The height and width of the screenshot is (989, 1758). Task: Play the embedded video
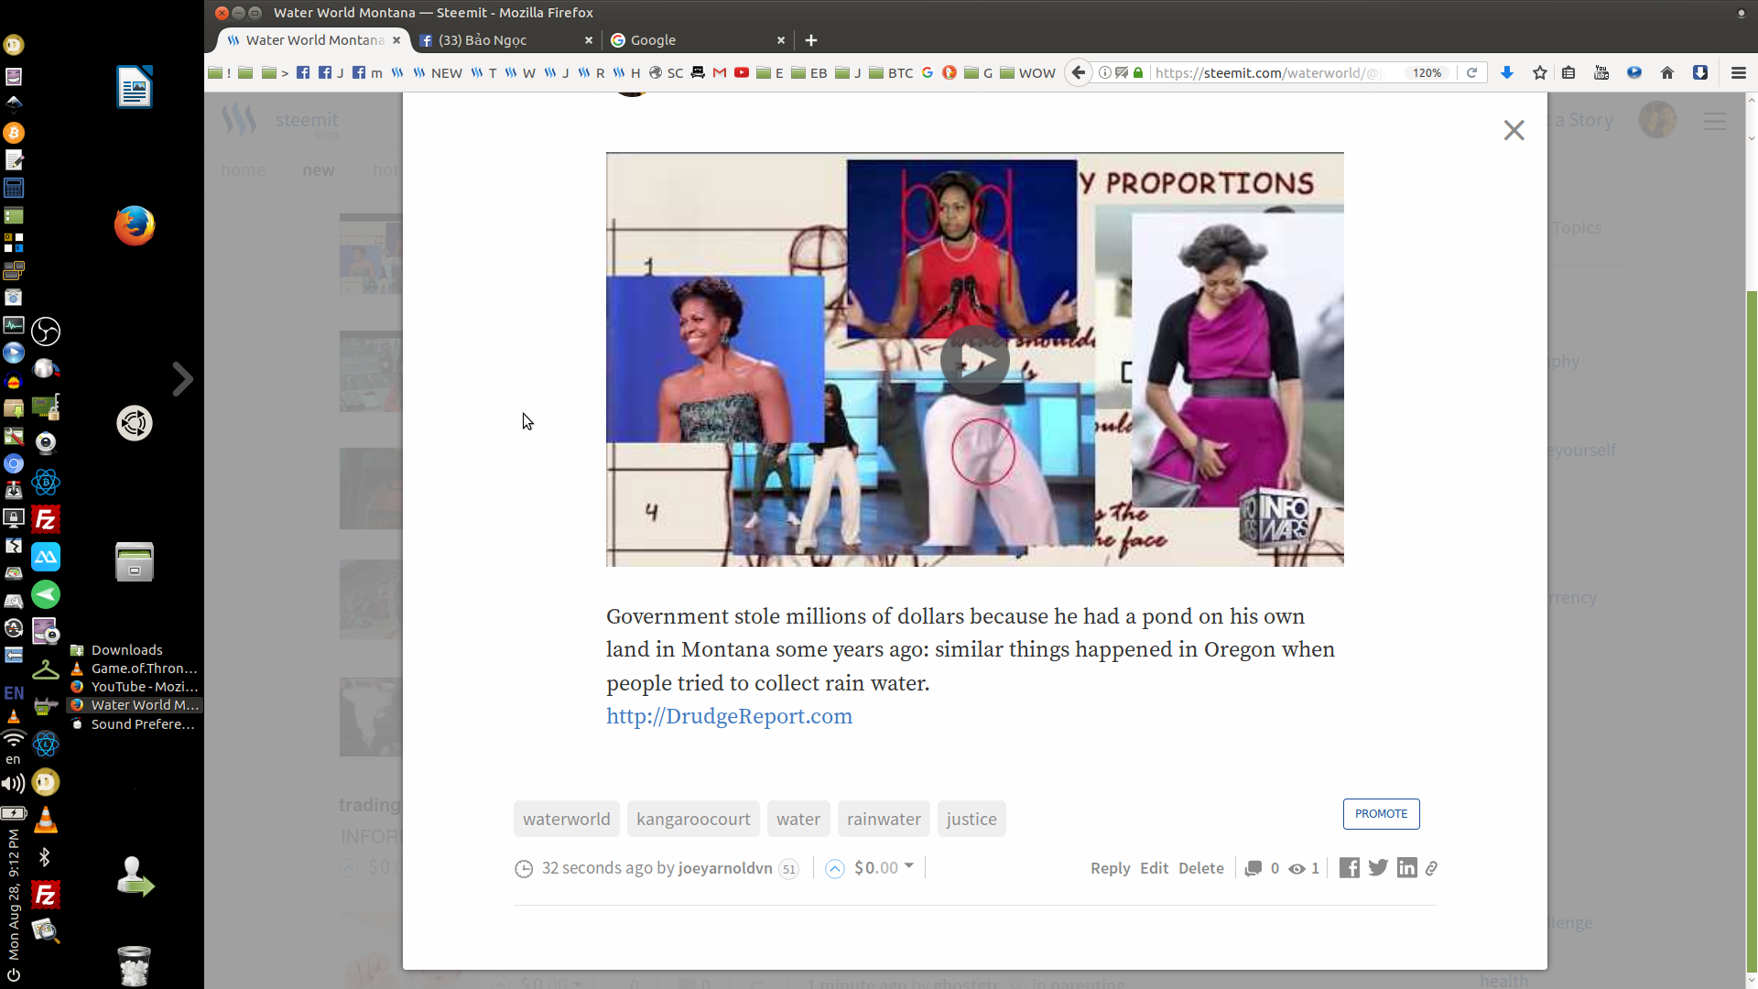click(974, 359)
